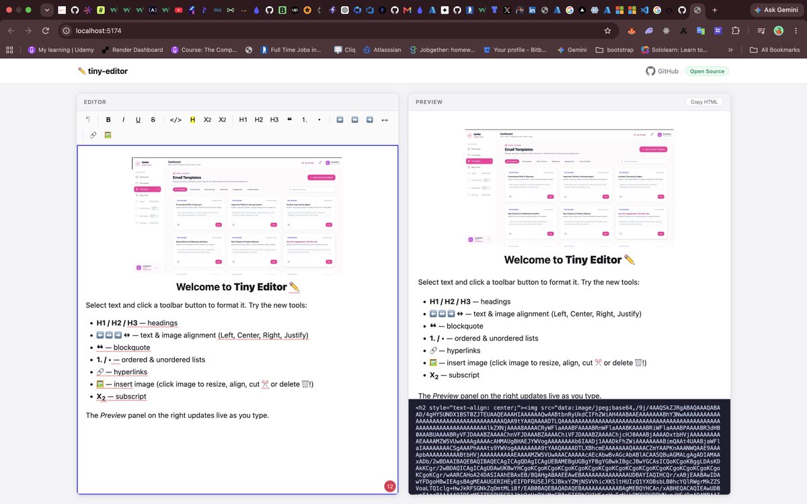This screenshot has height=504, width=807.
Task: Click the red 12 badge in editor
Action: point(389,486)
